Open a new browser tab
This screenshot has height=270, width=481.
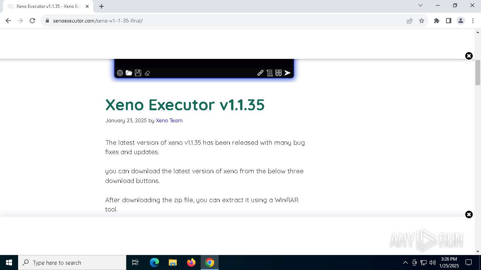click(101, 6)
